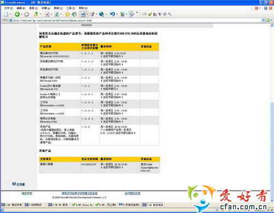Switch to tab 5 (HP 网上商店)
274x213 pixels.
click(x=106, y=205)
